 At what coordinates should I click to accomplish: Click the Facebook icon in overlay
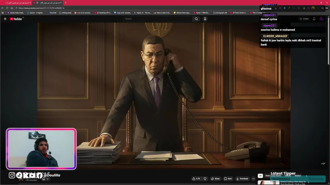[39, 175]
